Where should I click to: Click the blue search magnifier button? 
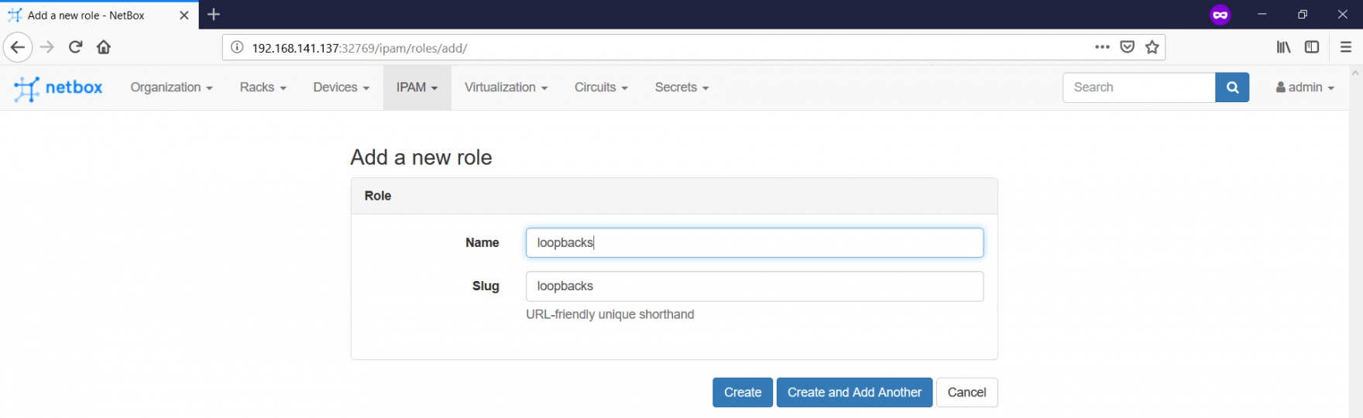pos(1232,87)
